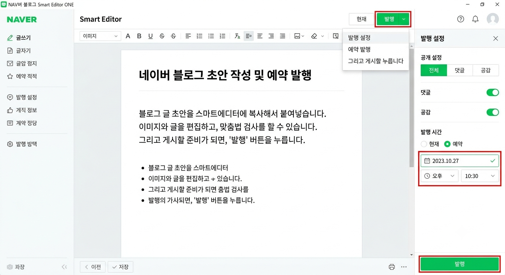Click the clear text formatting icon
This screenshot has width=505, height=275.
(237, 36)
